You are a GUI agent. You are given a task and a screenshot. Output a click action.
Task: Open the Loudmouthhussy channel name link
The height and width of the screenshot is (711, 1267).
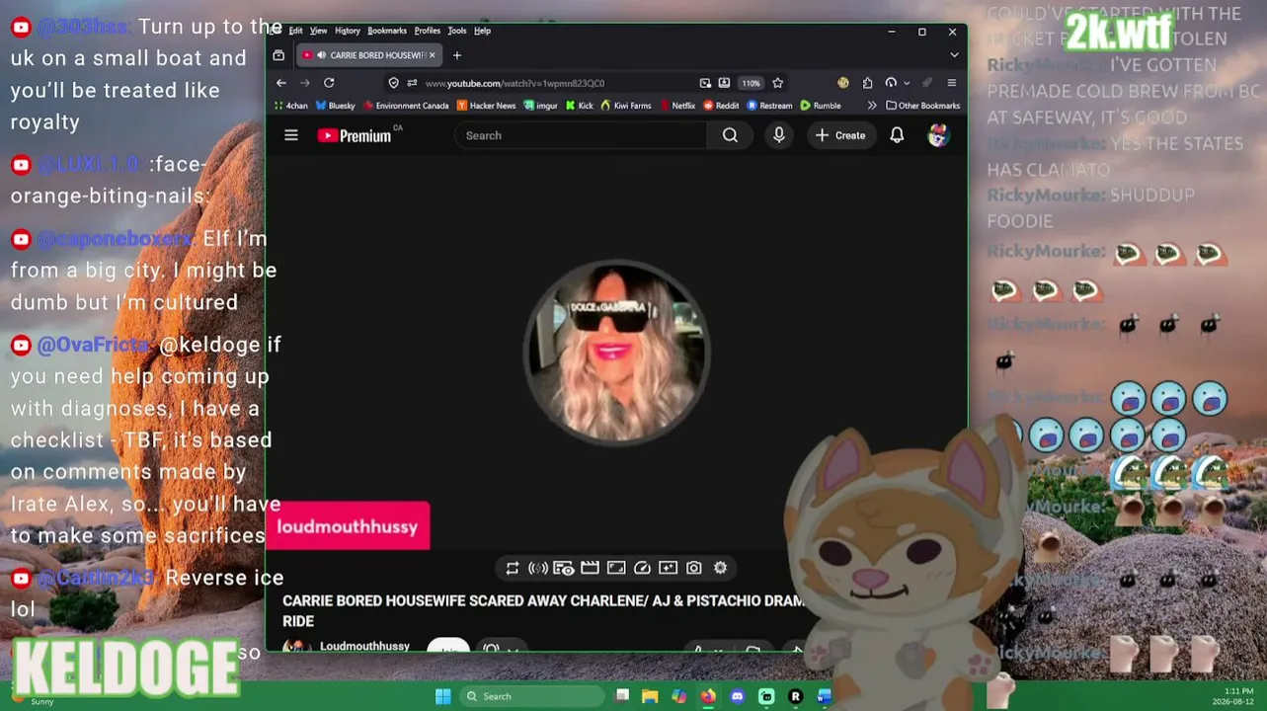click(x=364, y=646)
